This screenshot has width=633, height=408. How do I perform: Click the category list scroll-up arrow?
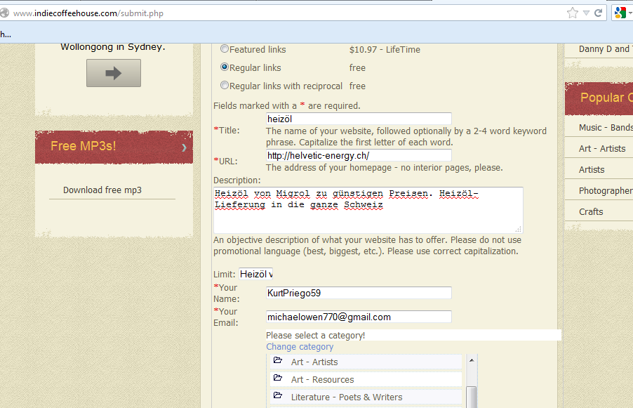pyautogui.click(x=472, y=360)
